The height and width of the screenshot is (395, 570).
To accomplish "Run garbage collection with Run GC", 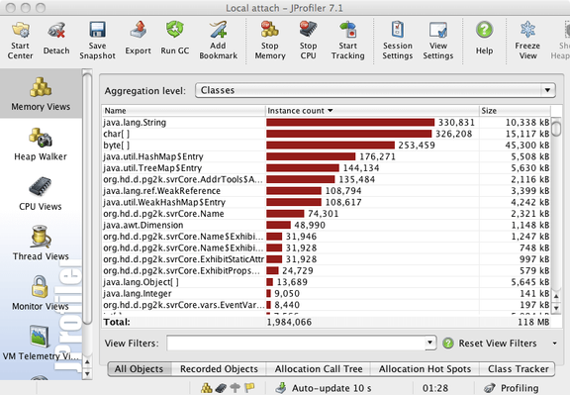I will tap(175, 39).
